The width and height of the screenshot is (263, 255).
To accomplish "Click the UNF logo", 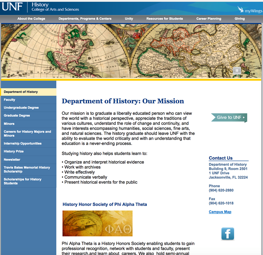I will click(12, 7).
